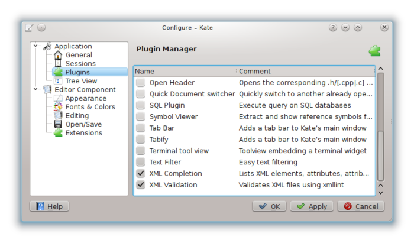This screenshot has height=243, width=414.
Task: Uncheck the XML Completion plugin
Action: (x=141, y=174)
